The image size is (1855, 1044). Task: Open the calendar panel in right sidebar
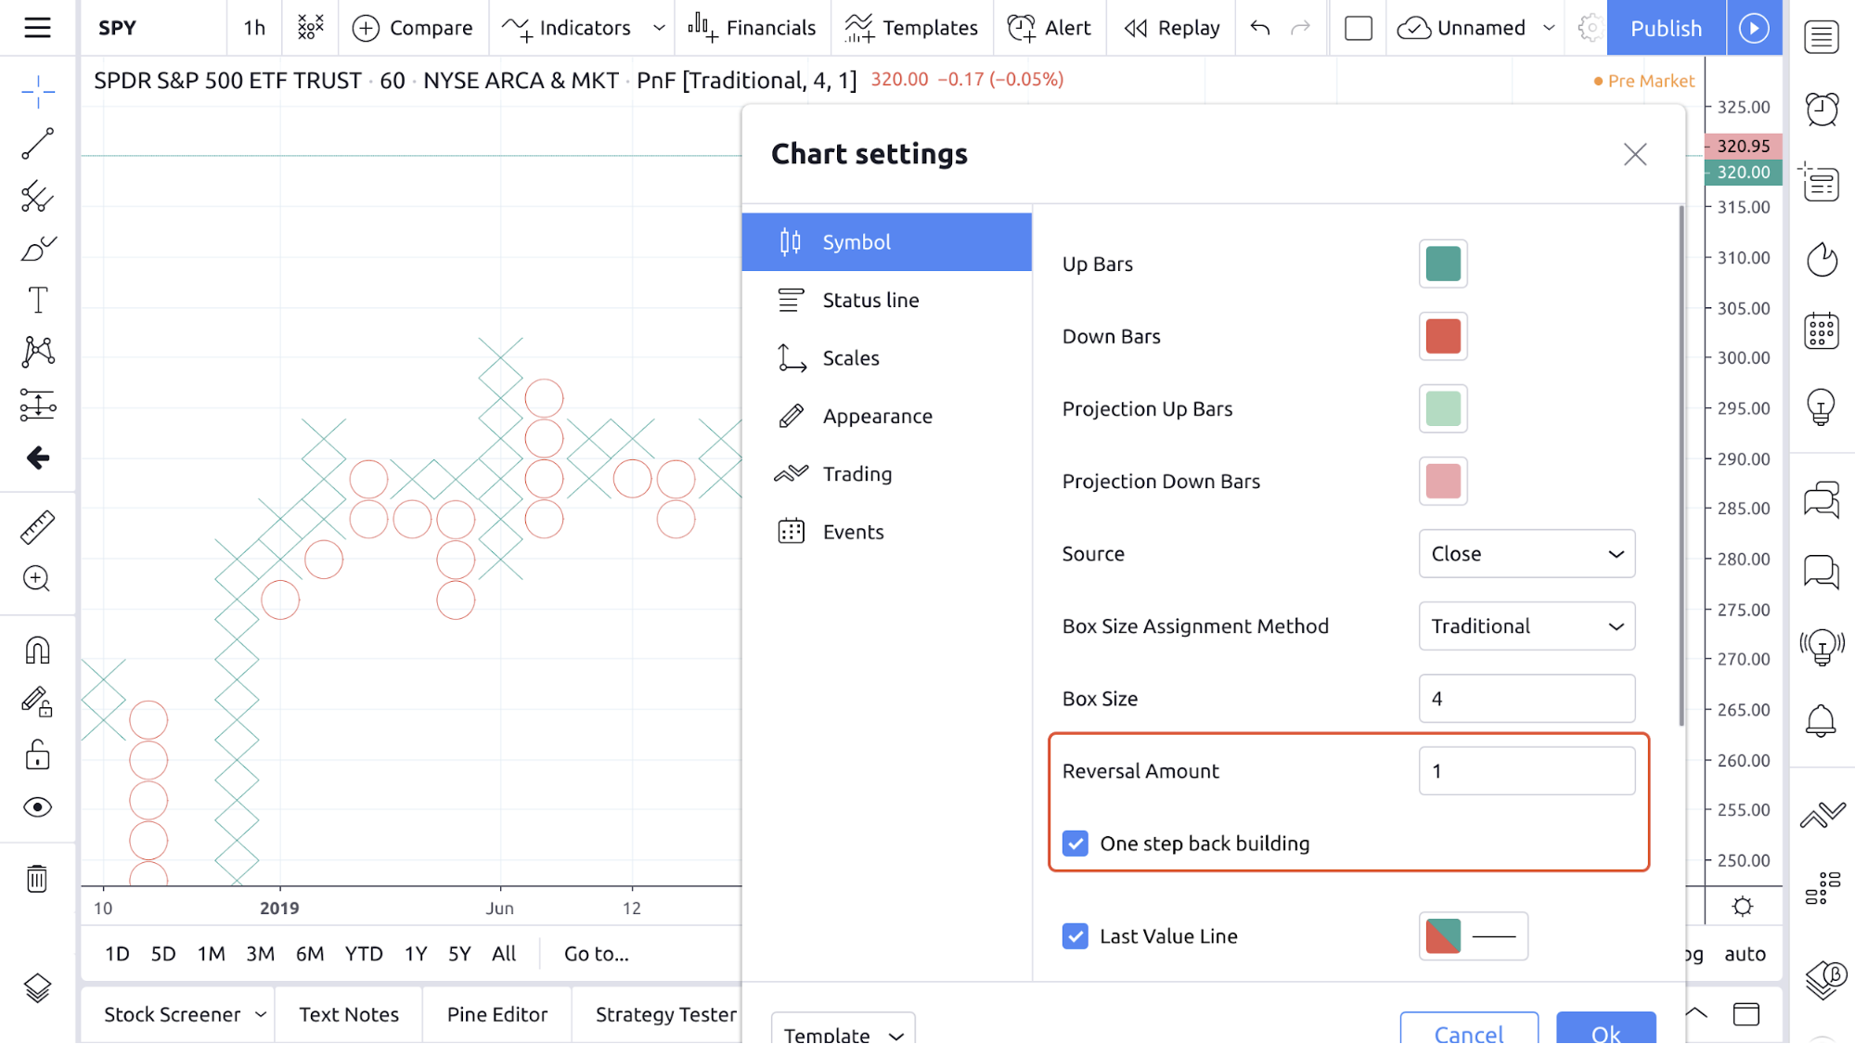tap(1821, 331)
